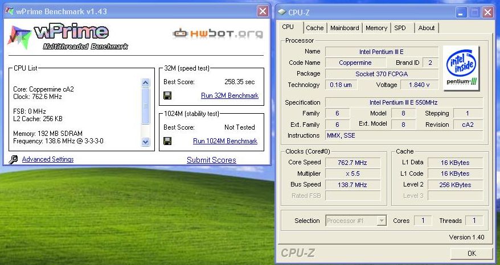Click the Specification 'Intel Pentium III E 550MHz'
Image resolution: width=500 pixels, height=265 pixels.
(404, 102)
